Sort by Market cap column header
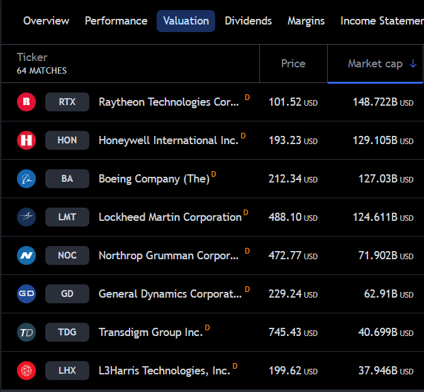The image size is (424, 392). (375, 64)
